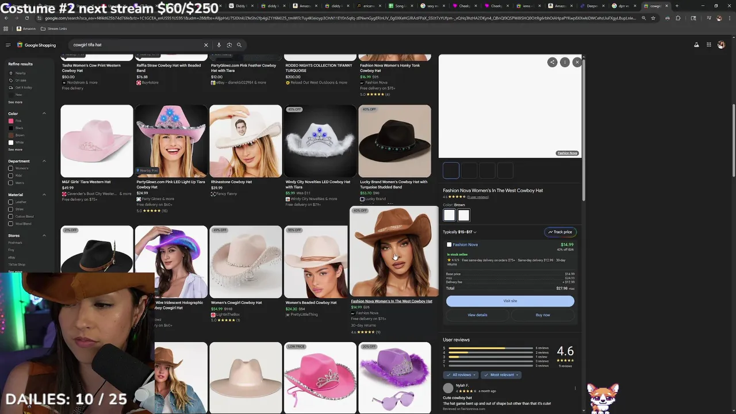The height and width of the screenshot is (414, 736).
Task: Open search by image lens icon
Action: pyautogui.click(x=229, y=45)
